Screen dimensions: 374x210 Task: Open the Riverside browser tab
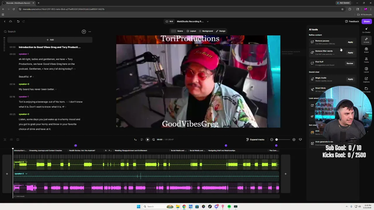click(x=18, y=3)
